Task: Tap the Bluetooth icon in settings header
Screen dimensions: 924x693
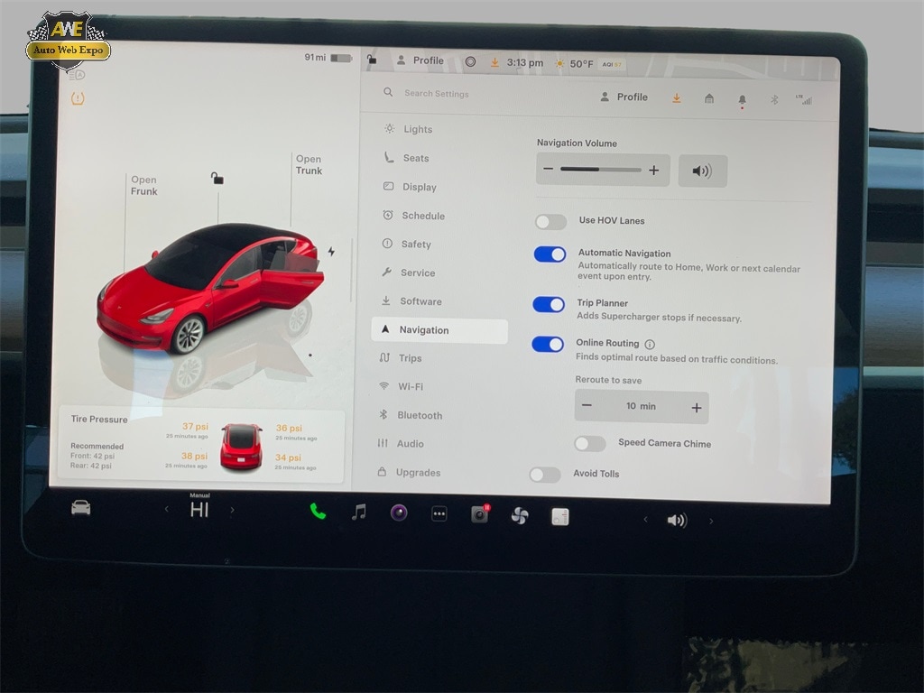Action: tap(773, 99)
